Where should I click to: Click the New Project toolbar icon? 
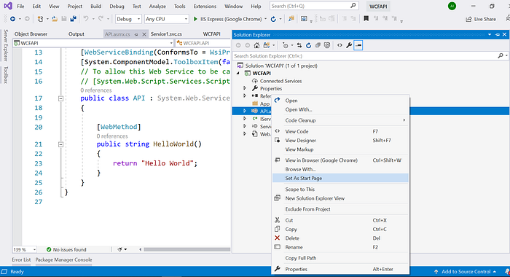[x=40, y=19]
